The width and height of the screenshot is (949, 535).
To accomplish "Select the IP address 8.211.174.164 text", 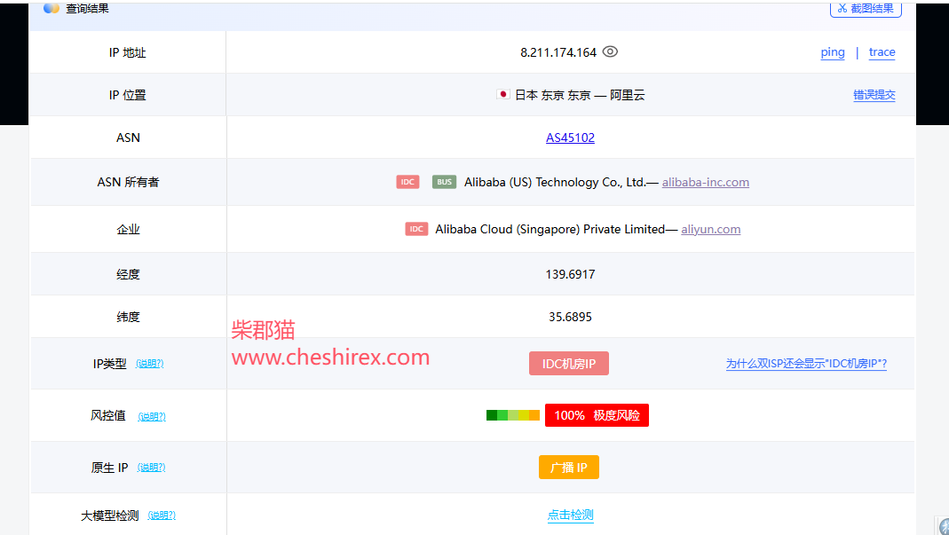I will click(558, 52).
